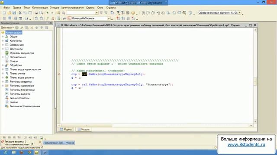Expand the Справочники tree node
The image size is (277, 155).
[x=3, y=45]
